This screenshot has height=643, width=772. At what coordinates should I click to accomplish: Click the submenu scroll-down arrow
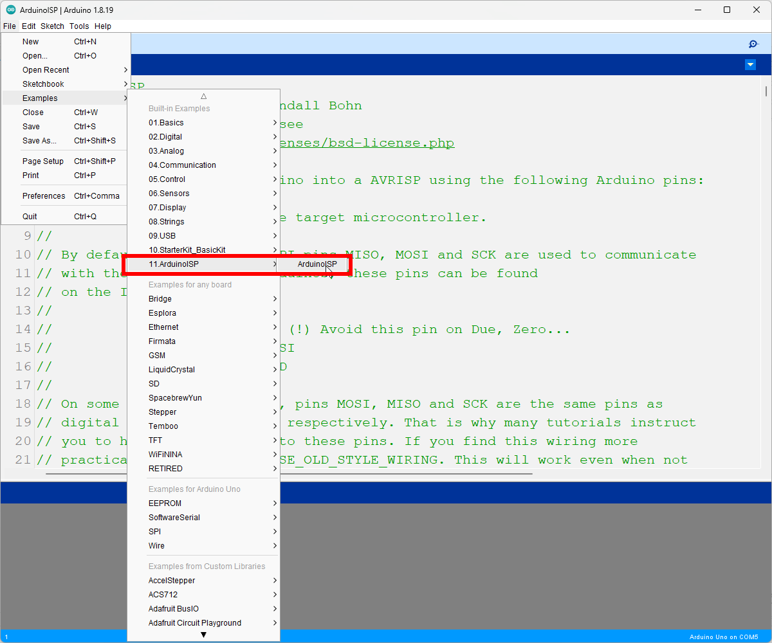203,633
